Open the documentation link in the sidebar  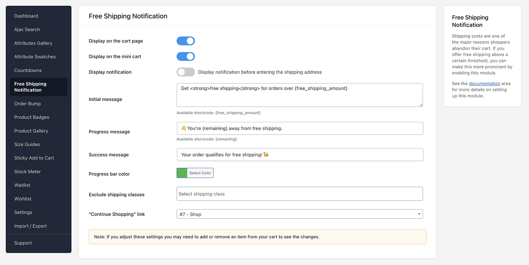click(x=484, y=83)
